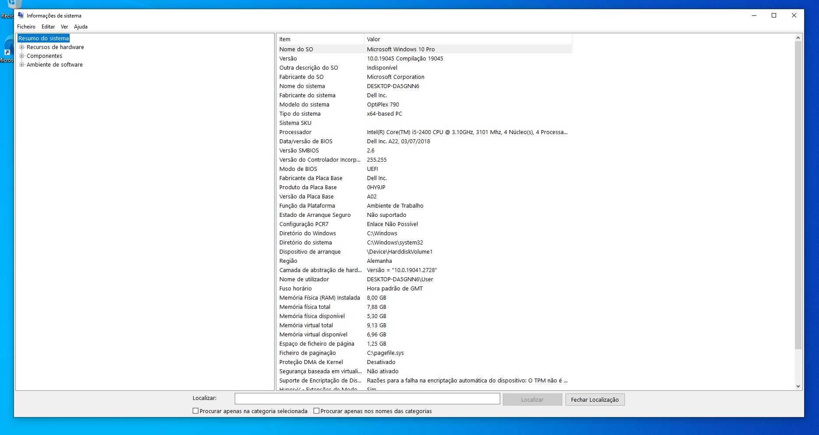Select Memória física disponível row
Viewport: 819px width, 435px height.
point(424,316)
